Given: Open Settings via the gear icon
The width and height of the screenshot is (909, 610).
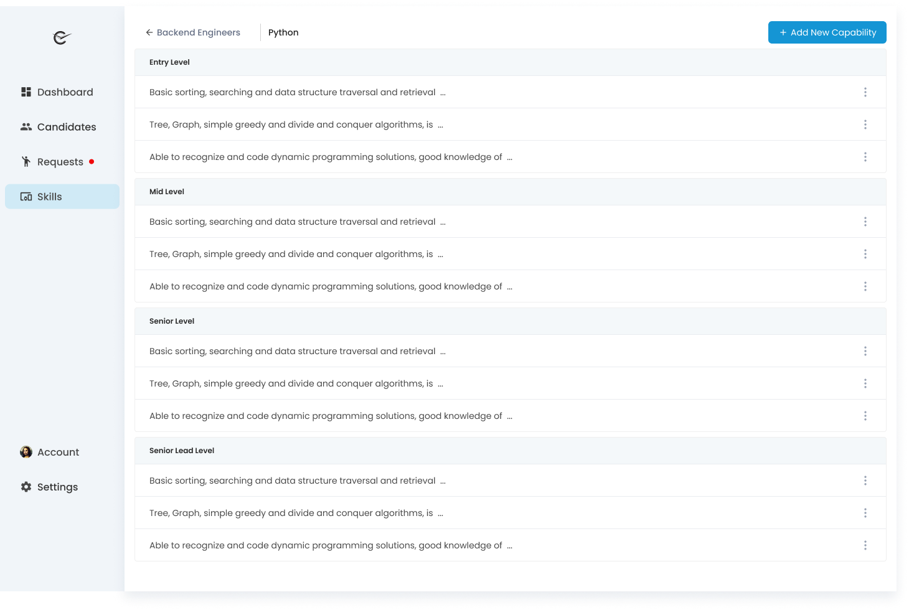Looking at the screenshot, I should click(x=26, y=487).
